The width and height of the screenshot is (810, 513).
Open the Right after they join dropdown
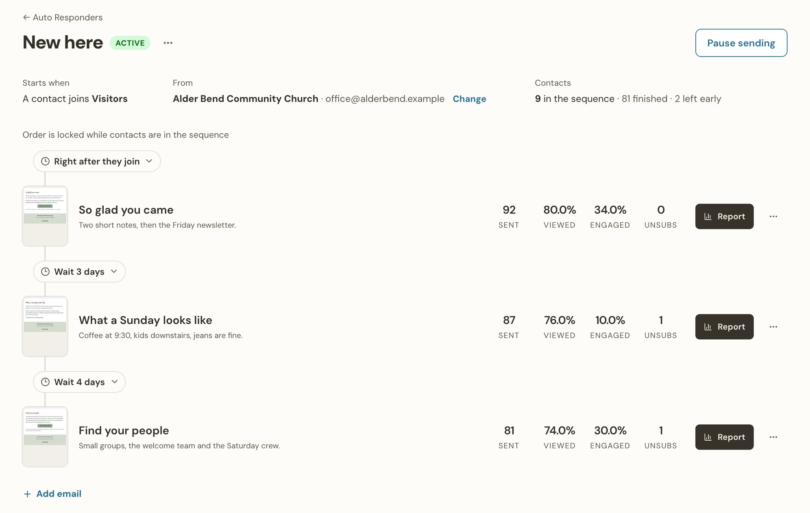pyautogui.click(x=97, y=161)
